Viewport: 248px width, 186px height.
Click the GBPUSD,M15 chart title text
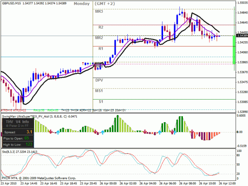(12, 3)
